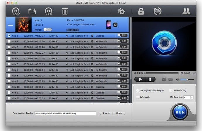Image resolution: width=202 pixels, height=131 pixels.
Task: Adjust the volume slider
Action: (x=186, y=79)
